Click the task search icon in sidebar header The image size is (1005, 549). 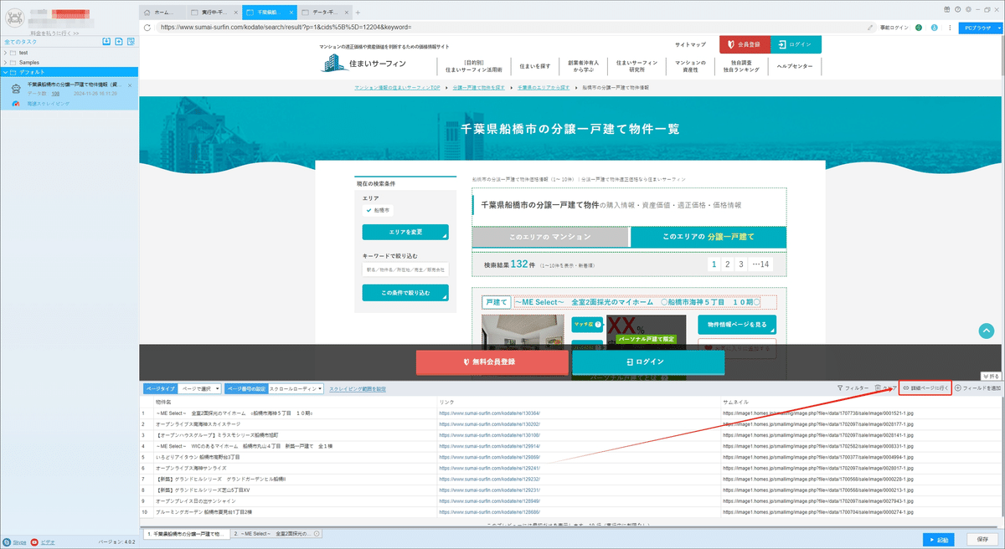(x=132, y=41)
